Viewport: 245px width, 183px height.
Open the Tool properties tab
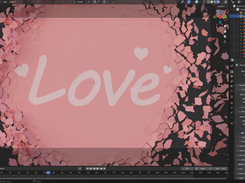coord(232,66)
